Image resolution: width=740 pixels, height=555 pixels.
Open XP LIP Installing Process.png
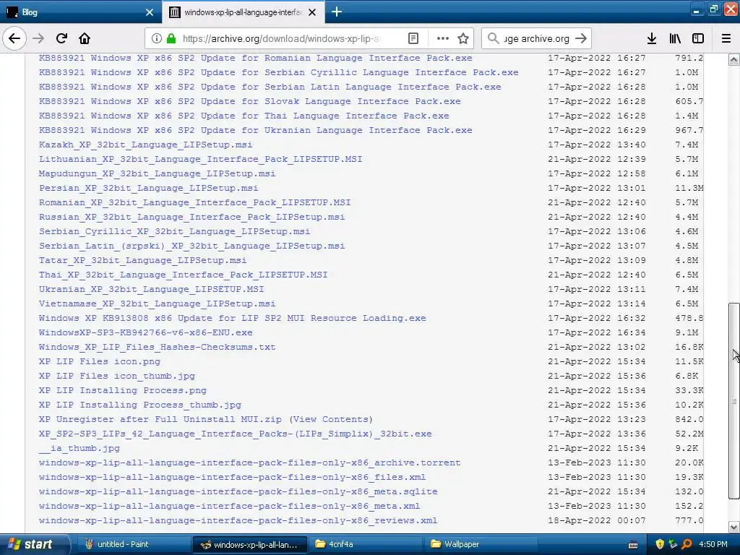pos(123,390)
